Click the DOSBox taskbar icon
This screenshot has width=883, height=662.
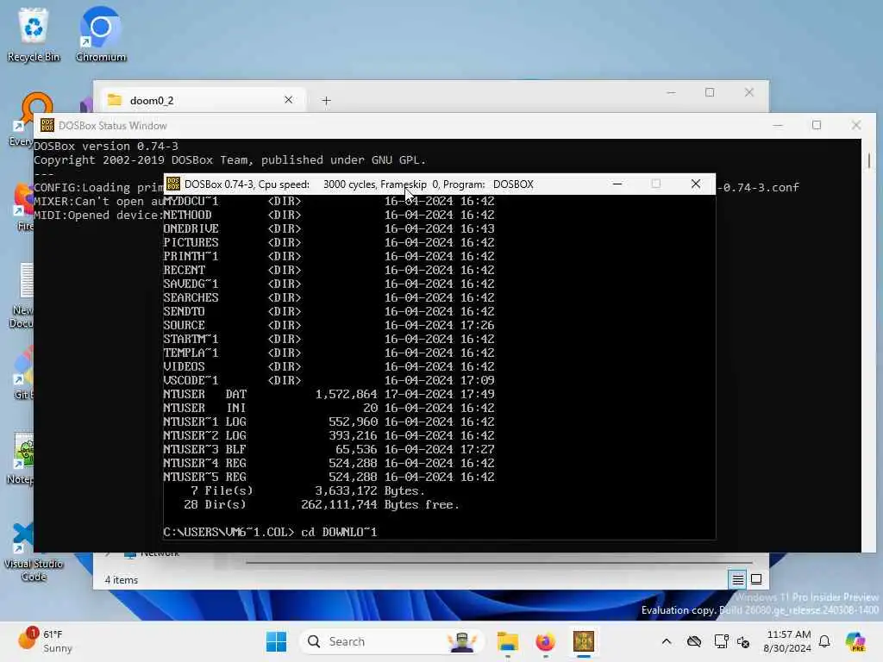click(584, 641)
